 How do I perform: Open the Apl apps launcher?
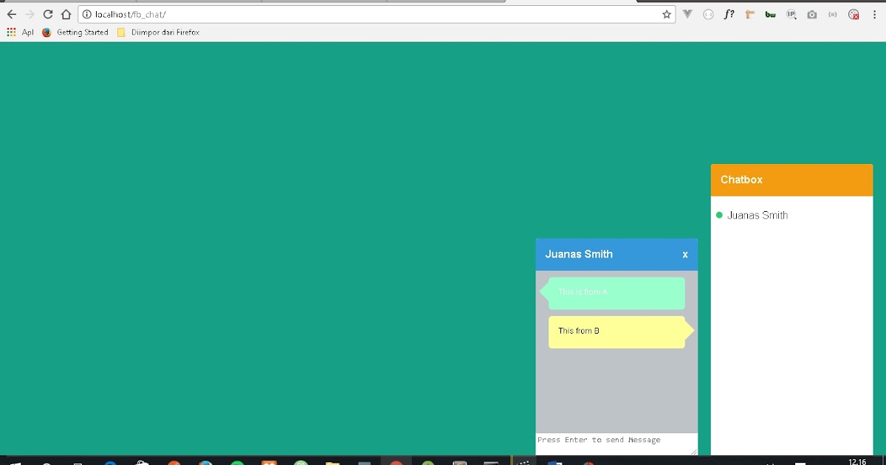(21, 32)
